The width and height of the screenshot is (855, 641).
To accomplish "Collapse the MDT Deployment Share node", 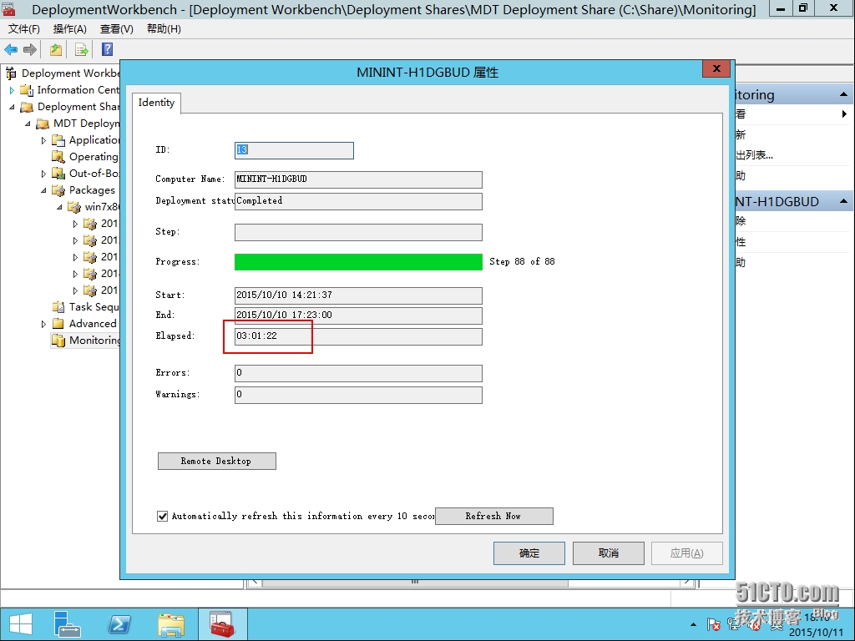I will click(x=28, y=124).
